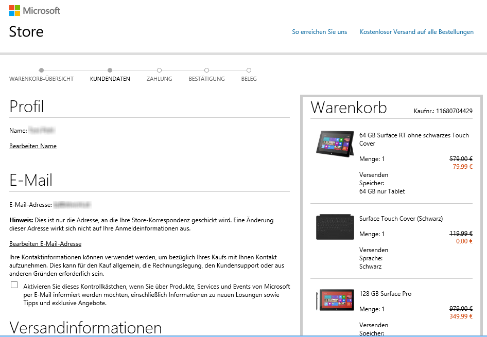The width and height of the screenshot is (487, 337).
Task: Open the 'So erreichen Sie uns' link
Action: pyautogui.click(x=319, y=32)
